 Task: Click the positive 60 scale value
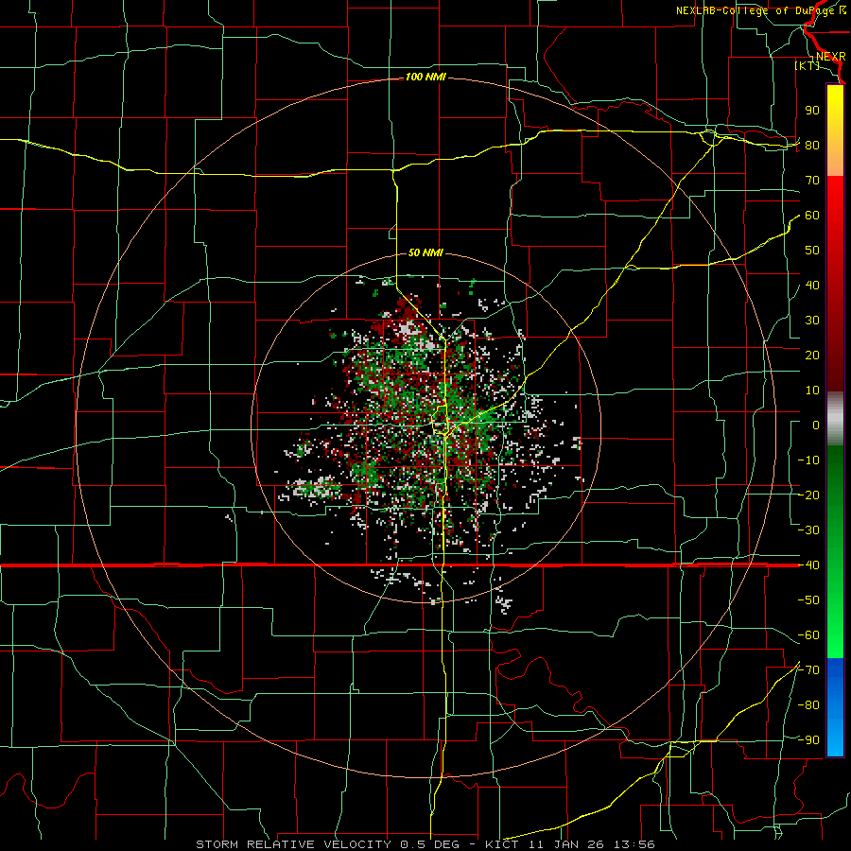click(x=812, y=215)
